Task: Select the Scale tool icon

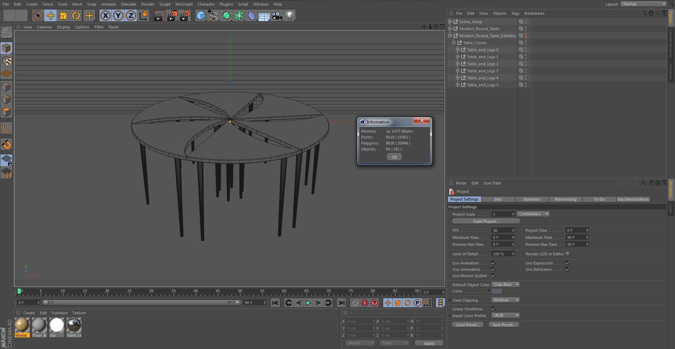Action: pyautogui.click(x=63, y=16)
